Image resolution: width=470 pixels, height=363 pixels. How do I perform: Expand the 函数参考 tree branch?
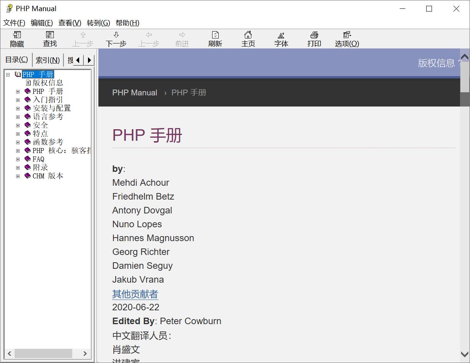18,142
